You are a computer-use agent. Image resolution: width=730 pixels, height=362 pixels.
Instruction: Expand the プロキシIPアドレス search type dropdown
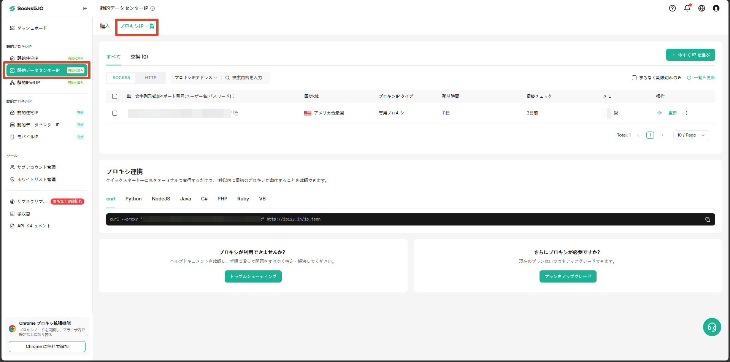195,78
